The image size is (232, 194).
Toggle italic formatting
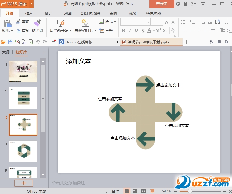(x=130, y=31)
